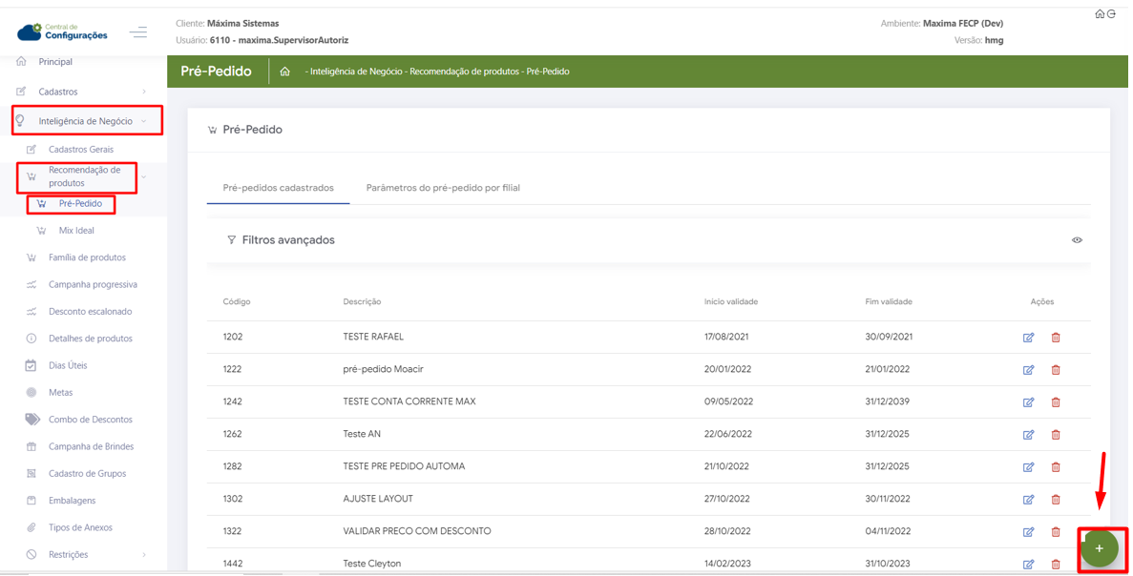Open Mix Ideal in the sidebar

[x=76, y=231]
